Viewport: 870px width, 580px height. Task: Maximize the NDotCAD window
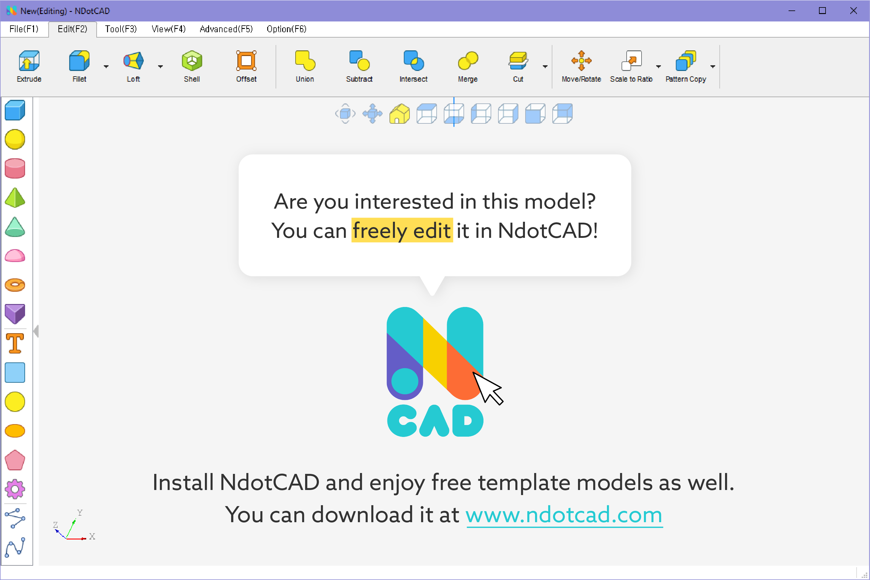[822, 11]
